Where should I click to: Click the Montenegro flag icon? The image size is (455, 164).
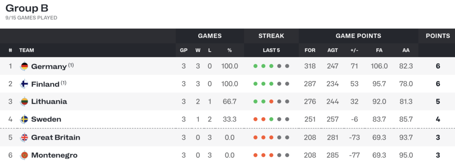point(24,155)
